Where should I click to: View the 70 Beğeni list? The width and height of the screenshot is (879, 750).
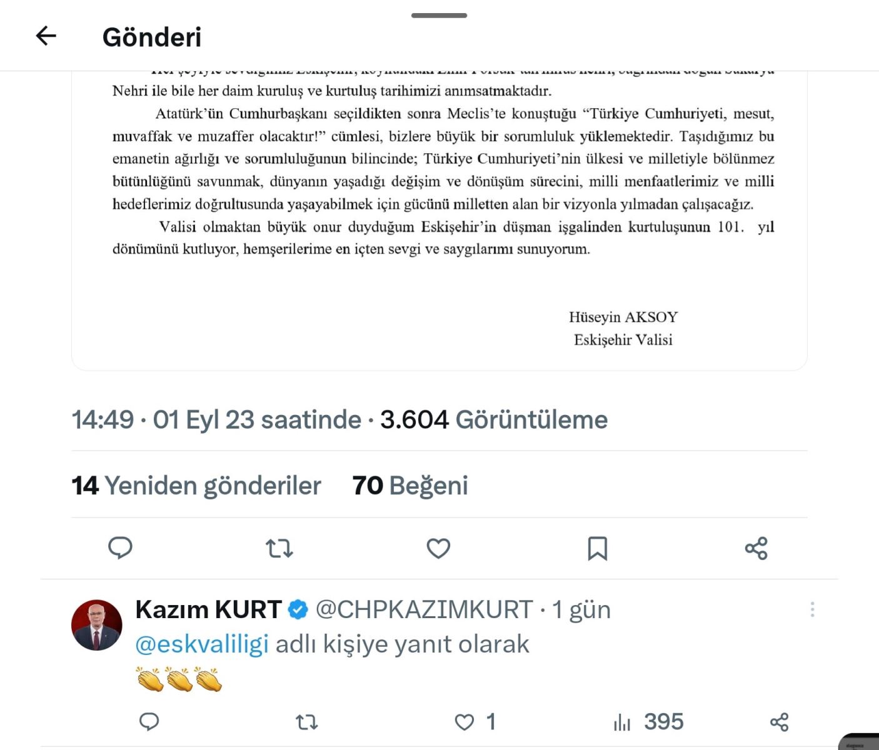[410, 486]
